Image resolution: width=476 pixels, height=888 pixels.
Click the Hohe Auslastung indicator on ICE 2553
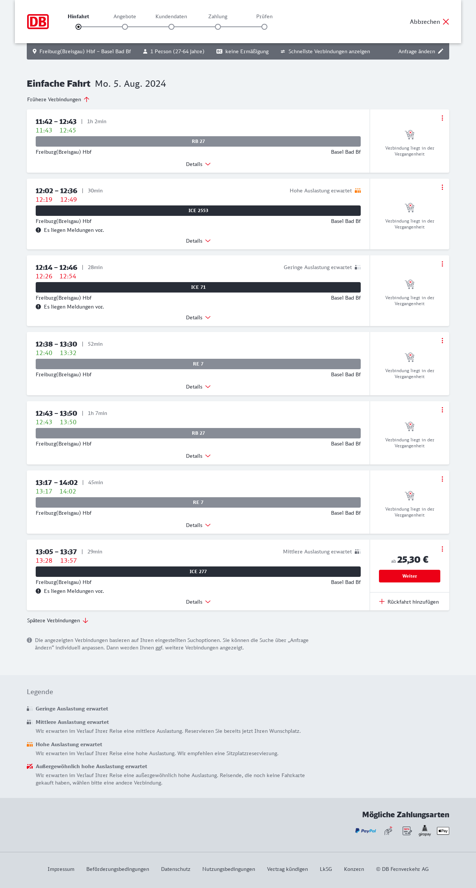(x=358, y=191)
